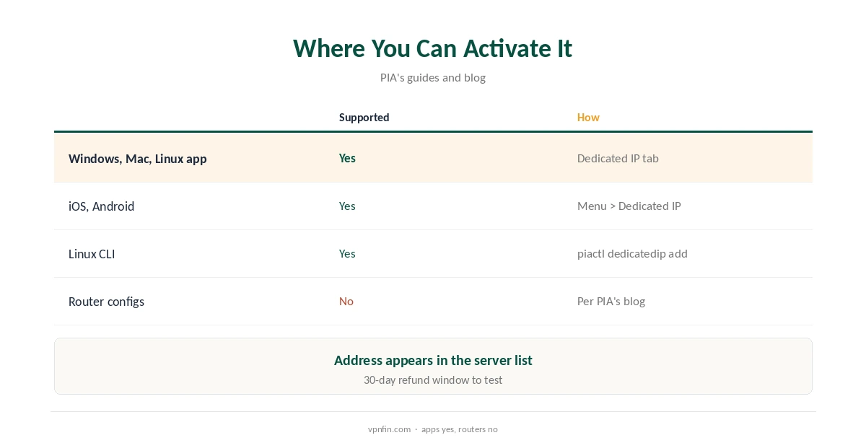The image size is (866, 443).
Task: Click the 'Supported' column header
Action: click(x=364, y=118)
